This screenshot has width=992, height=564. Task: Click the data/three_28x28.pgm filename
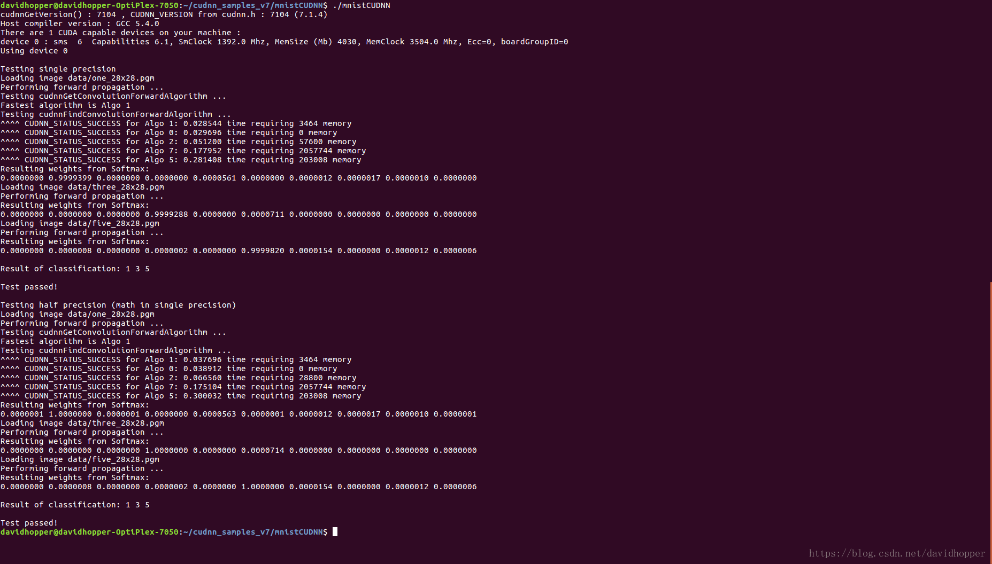116,187
